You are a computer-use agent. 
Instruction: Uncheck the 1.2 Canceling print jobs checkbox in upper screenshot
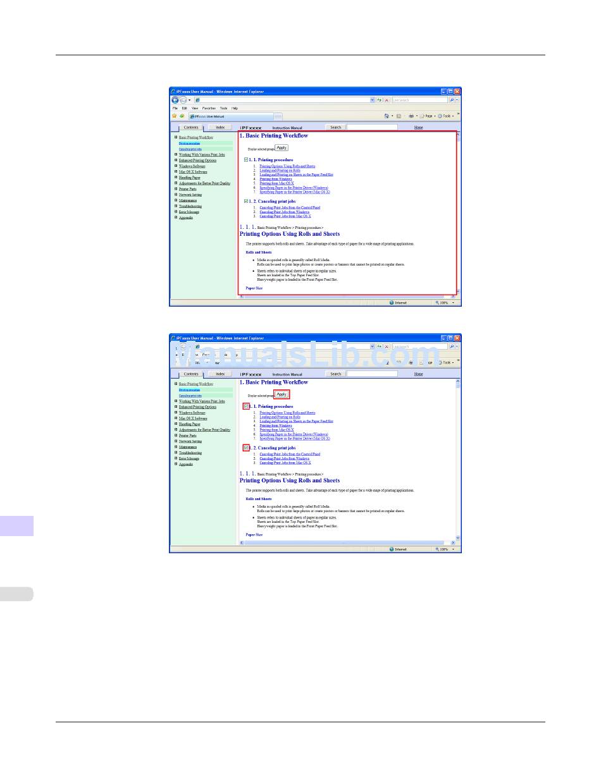246,201
